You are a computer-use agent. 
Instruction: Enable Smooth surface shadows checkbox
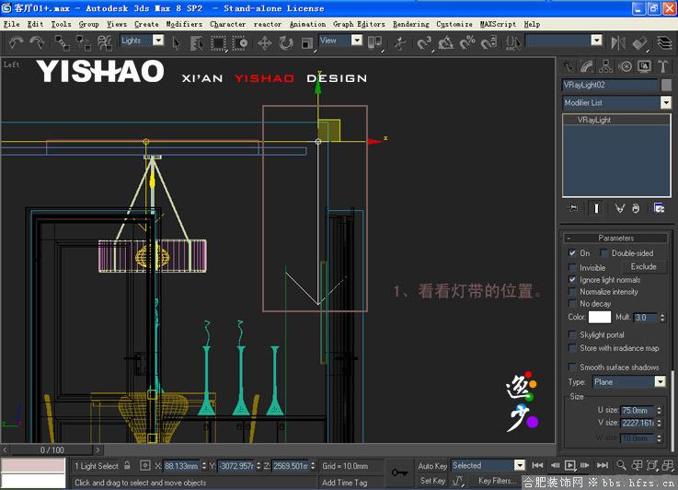pos(572,367)
